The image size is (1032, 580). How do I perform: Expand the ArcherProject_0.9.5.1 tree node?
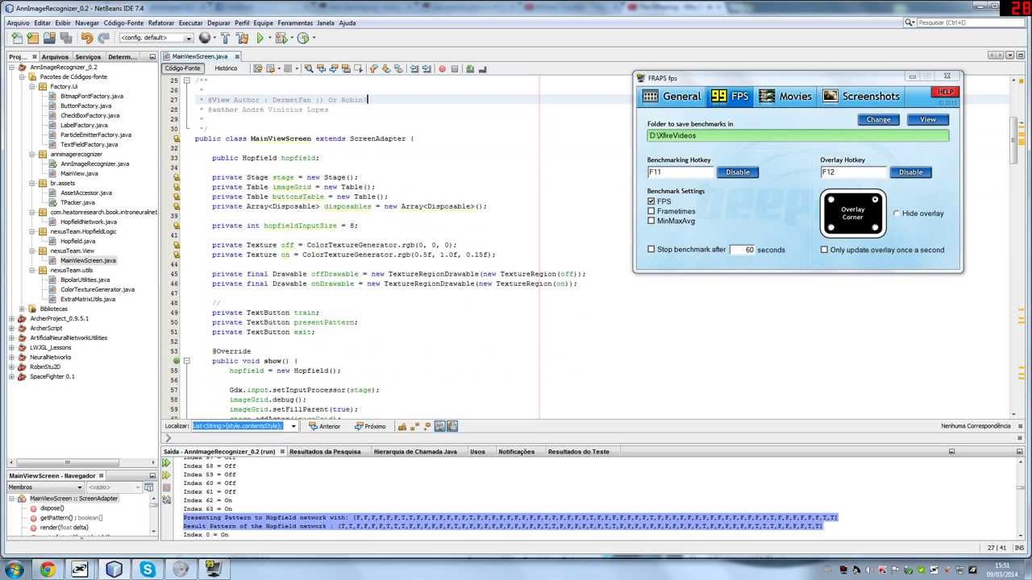tap(12, 318)
